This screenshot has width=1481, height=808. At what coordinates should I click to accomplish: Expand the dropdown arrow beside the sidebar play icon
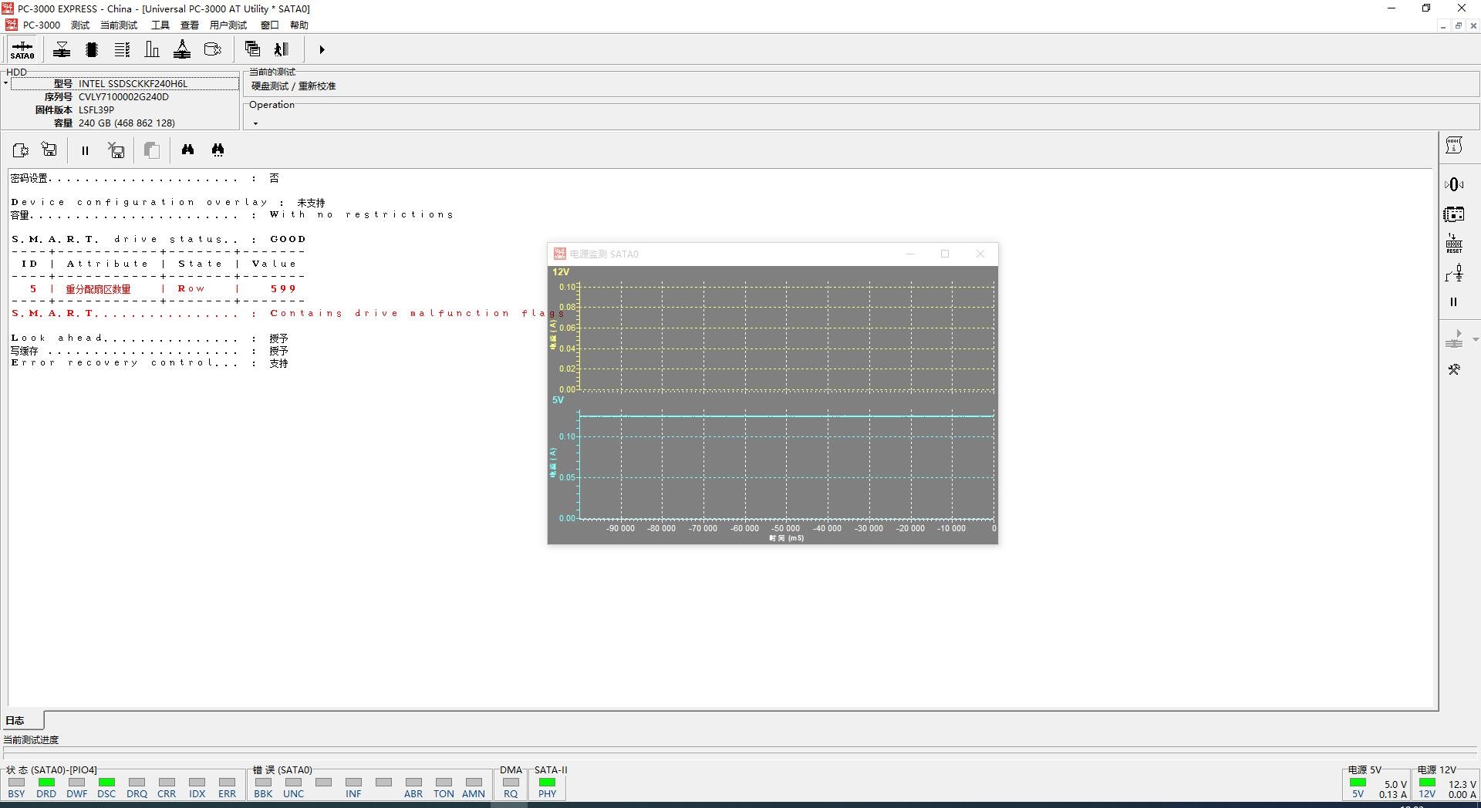[1475, 339]
